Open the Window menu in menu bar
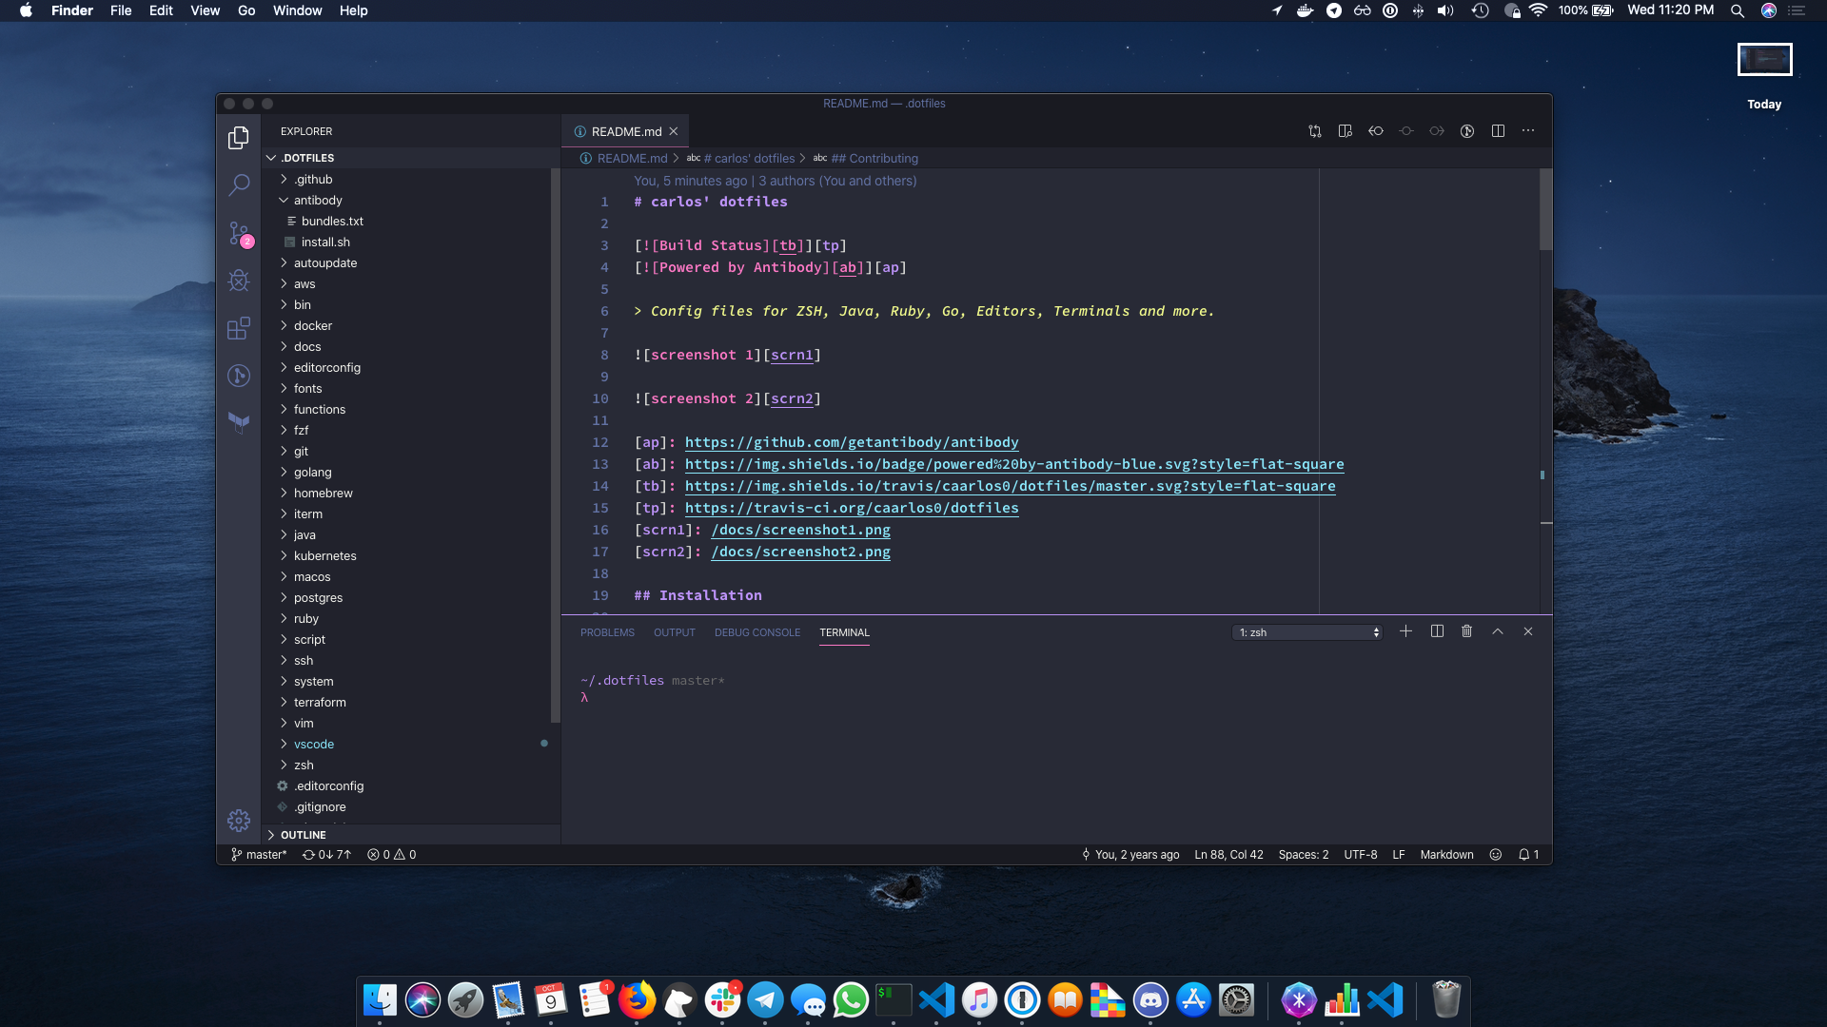Viewport: 1827px width, 1027px height. (x=297, y=10)
